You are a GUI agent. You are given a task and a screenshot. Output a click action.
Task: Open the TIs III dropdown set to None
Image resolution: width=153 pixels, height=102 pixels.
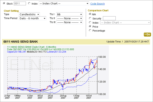70,22
